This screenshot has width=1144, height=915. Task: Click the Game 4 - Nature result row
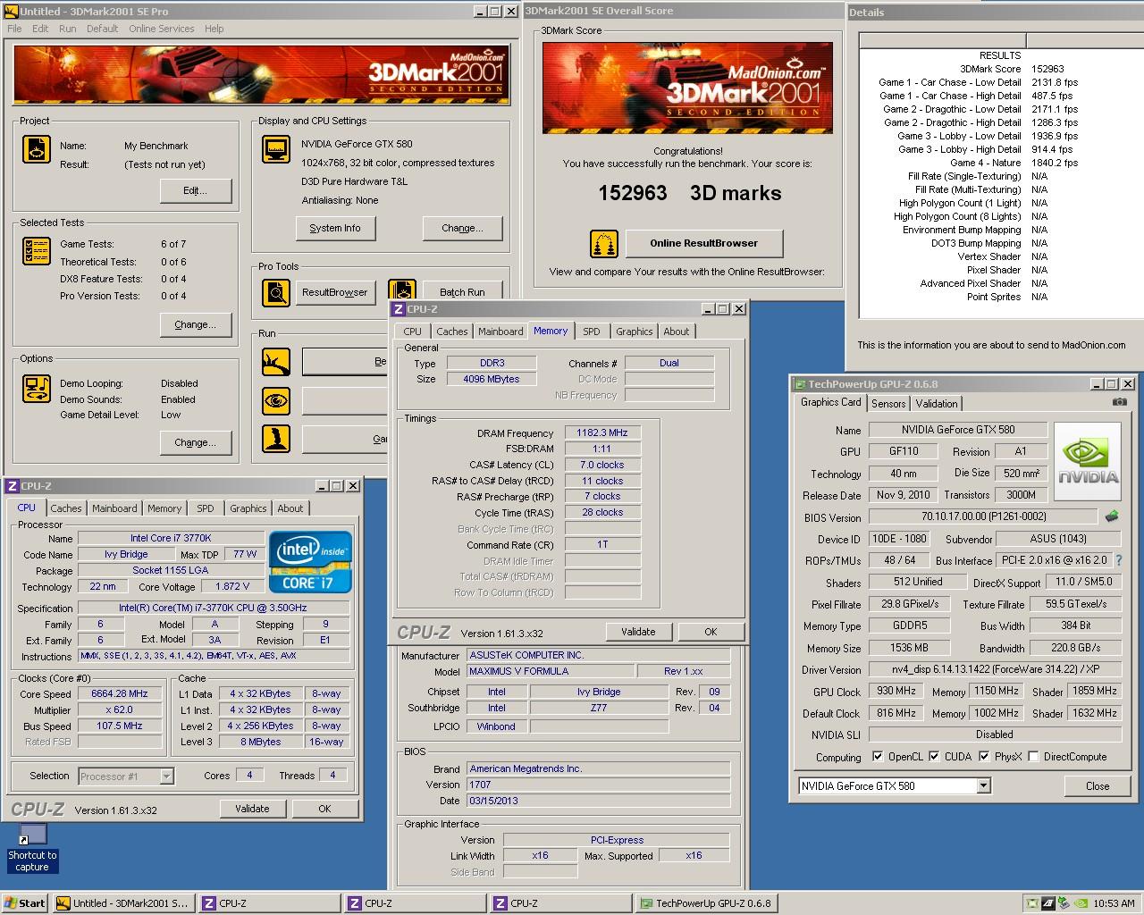click(x=1001, y=163)
